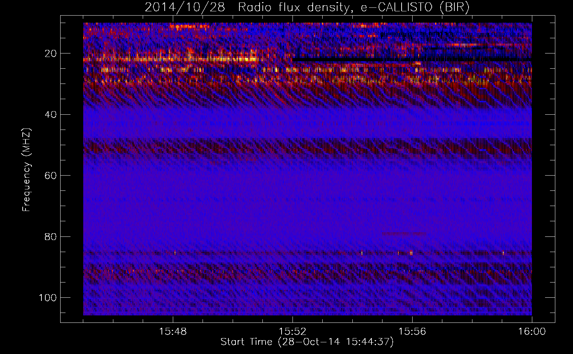Click the 16:00 time tick label

(532, 331)
